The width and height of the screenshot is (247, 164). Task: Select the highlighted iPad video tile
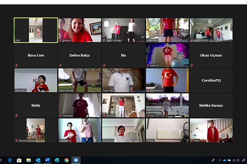(x=36, y=30)
